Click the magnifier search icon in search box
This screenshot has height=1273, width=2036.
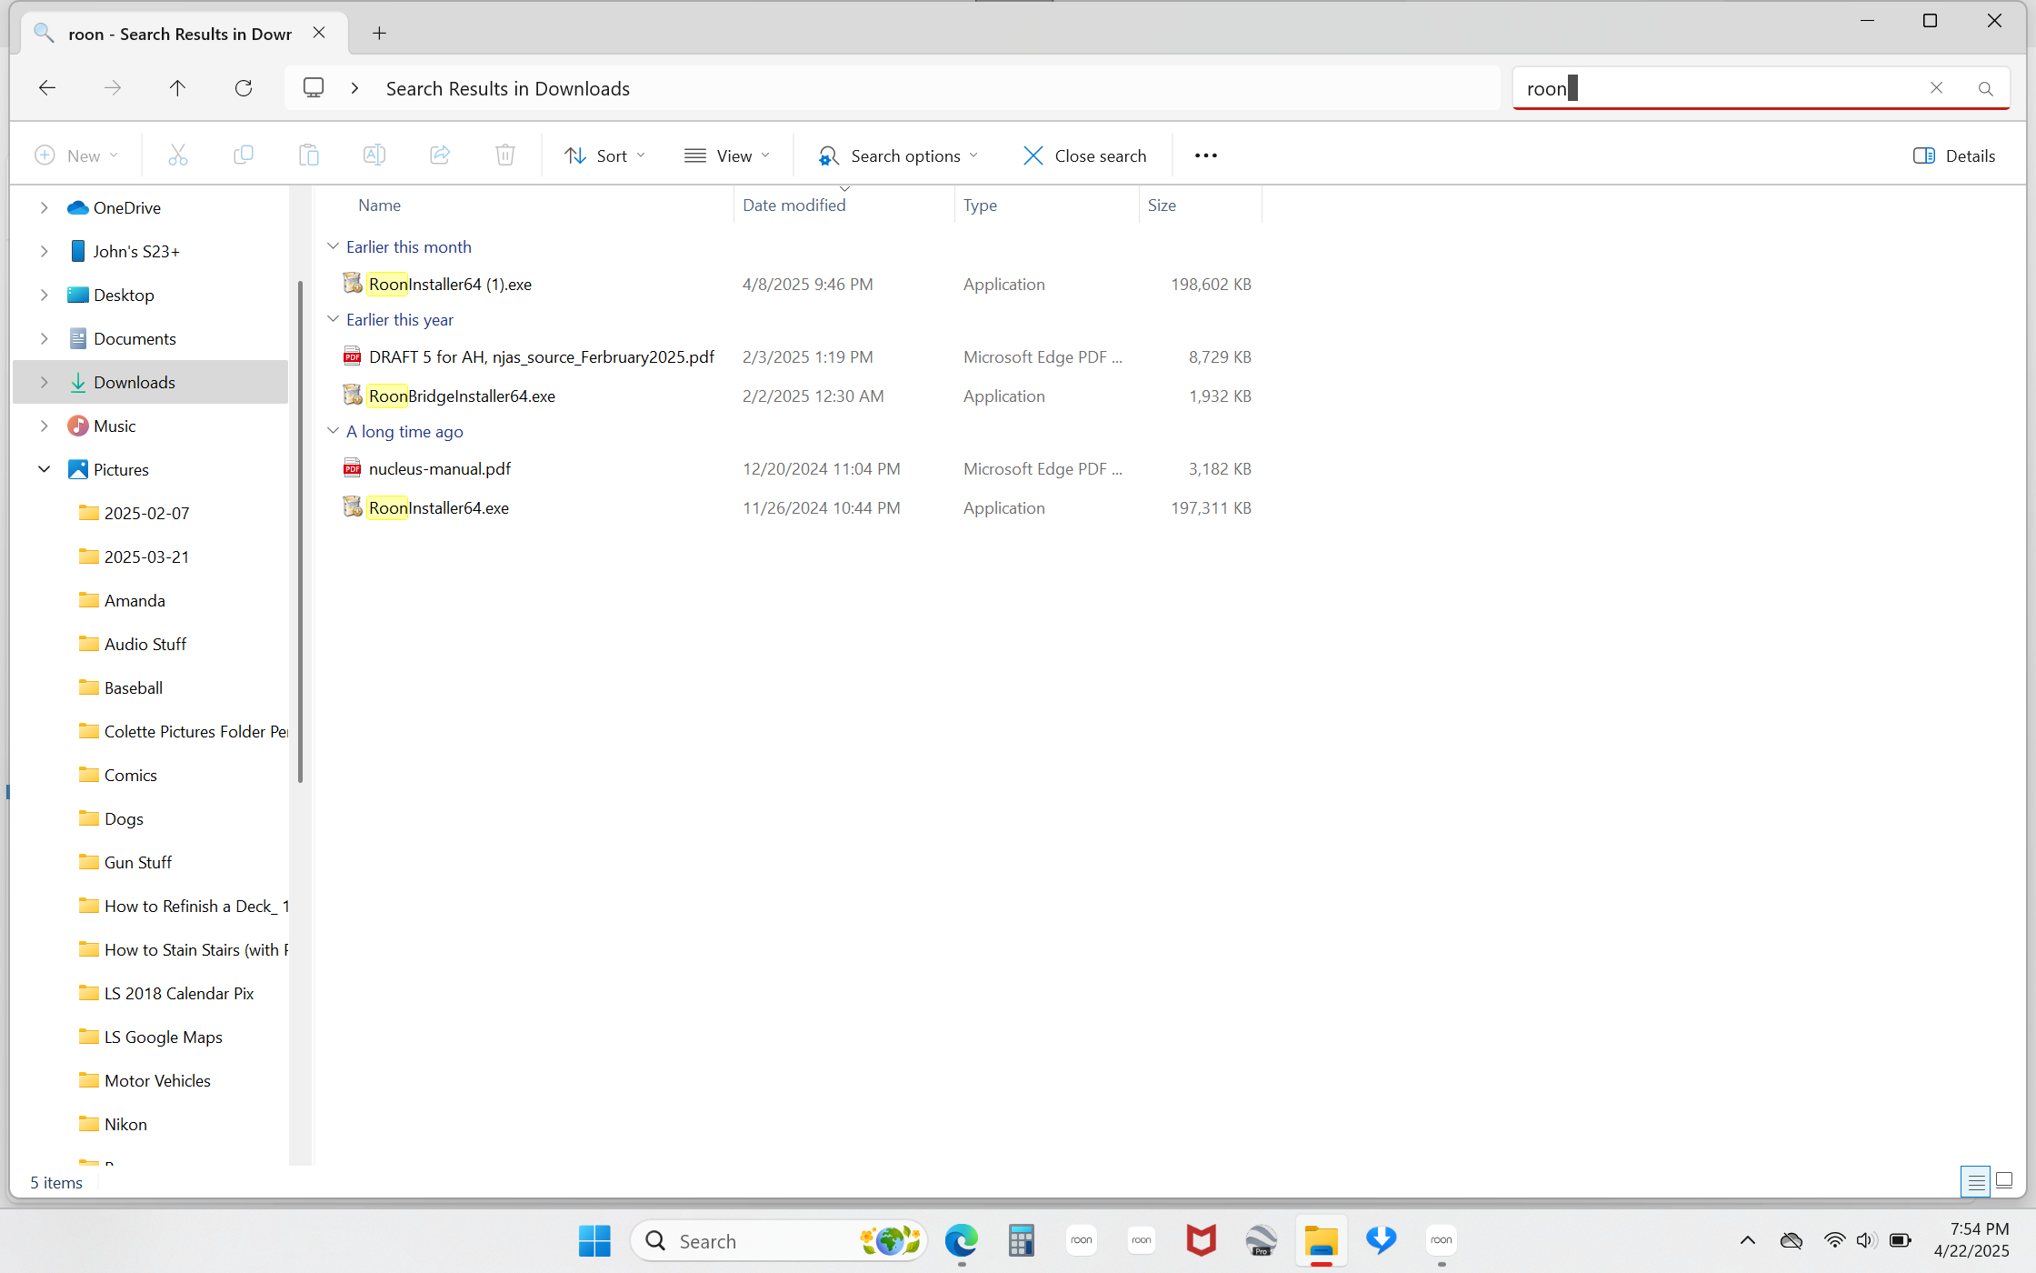coord(1985,88)
